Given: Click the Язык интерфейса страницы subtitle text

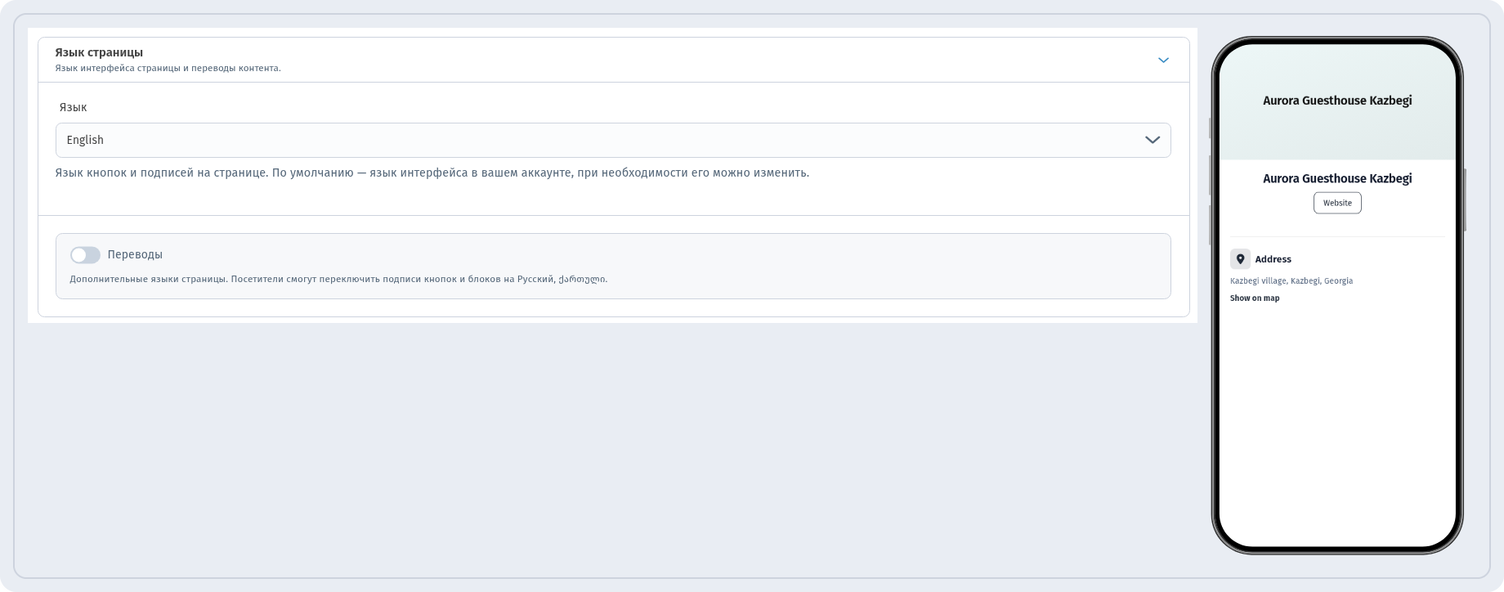Looking at the screenshot, I should coord(168,69).
